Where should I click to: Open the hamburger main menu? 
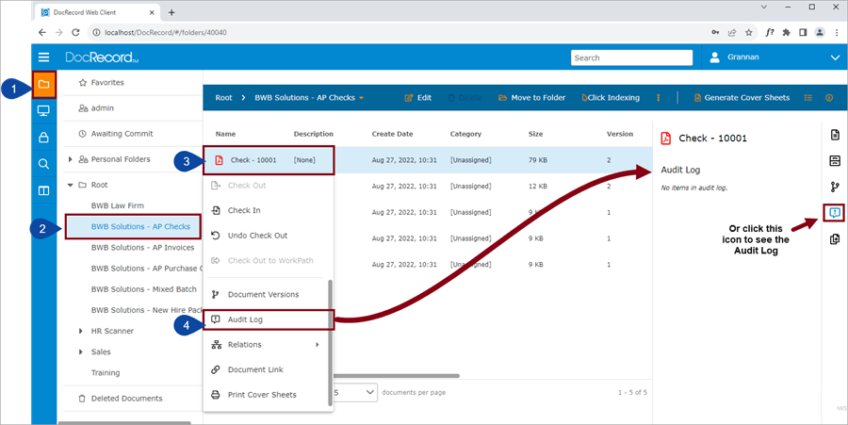(43, 57)
